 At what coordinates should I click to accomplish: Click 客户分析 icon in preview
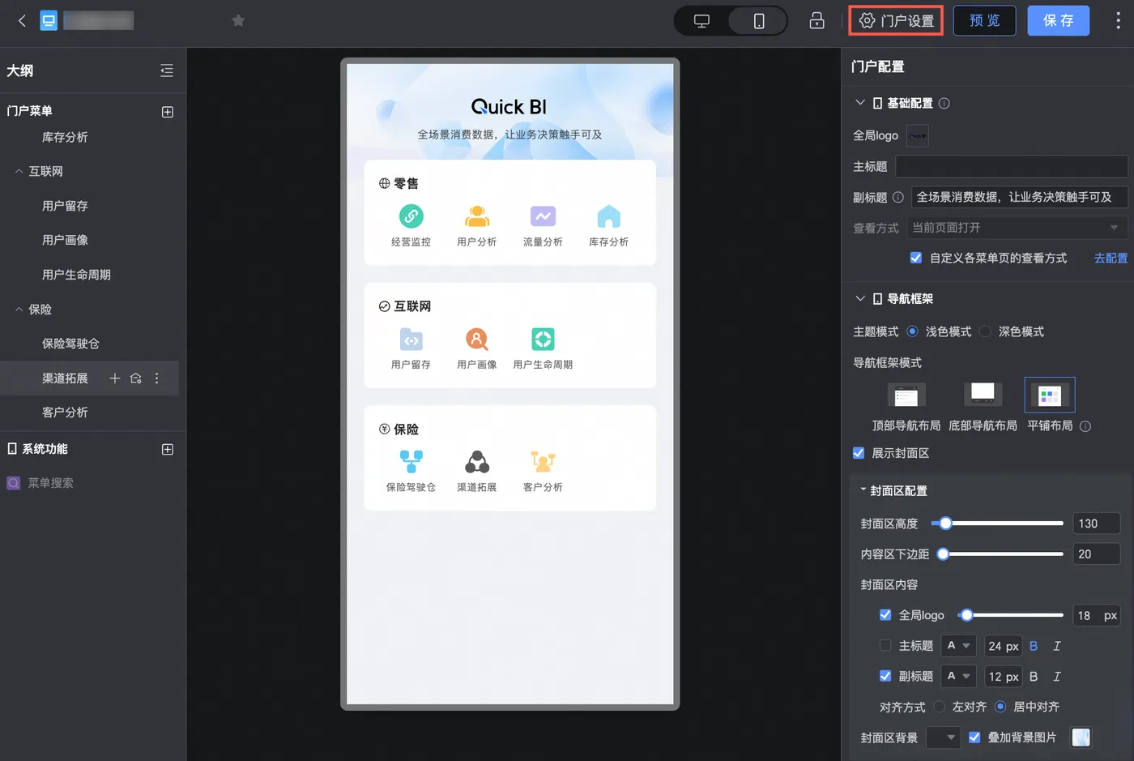tap(543, 462)
